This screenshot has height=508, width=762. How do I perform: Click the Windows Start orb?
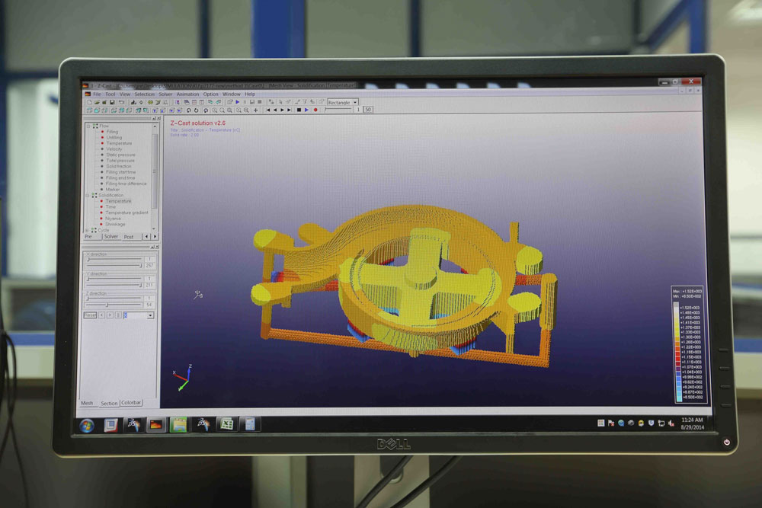coord(86,425)
